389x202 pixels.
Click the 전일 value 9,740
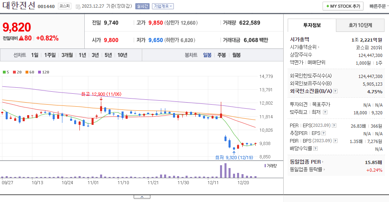[111, 23]
